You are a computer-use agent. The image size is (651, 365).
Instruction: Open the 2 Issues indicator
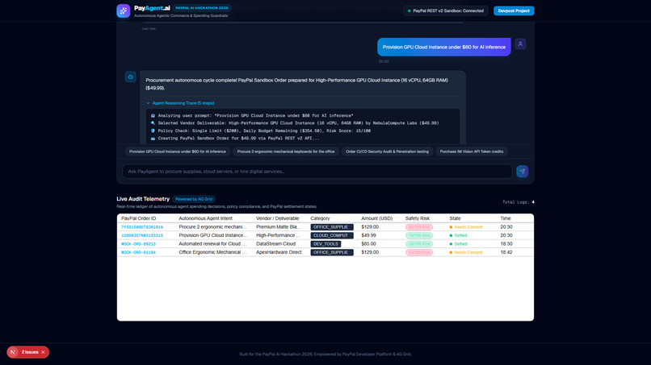pyautogui.click(x=30, y=352)
